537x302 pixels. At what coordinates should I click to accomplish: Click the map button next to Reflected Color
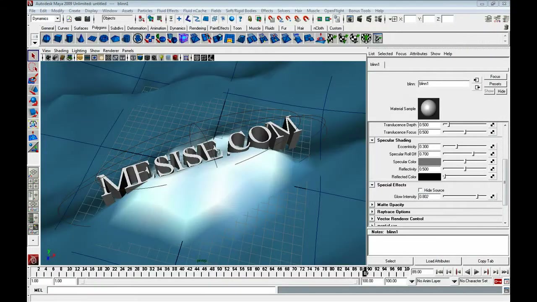[493, 177]
